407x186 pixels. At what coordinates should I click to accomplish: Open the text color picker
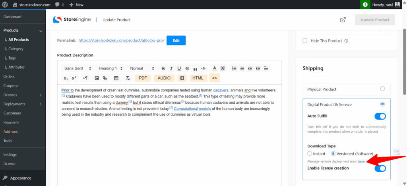[214, 68]
